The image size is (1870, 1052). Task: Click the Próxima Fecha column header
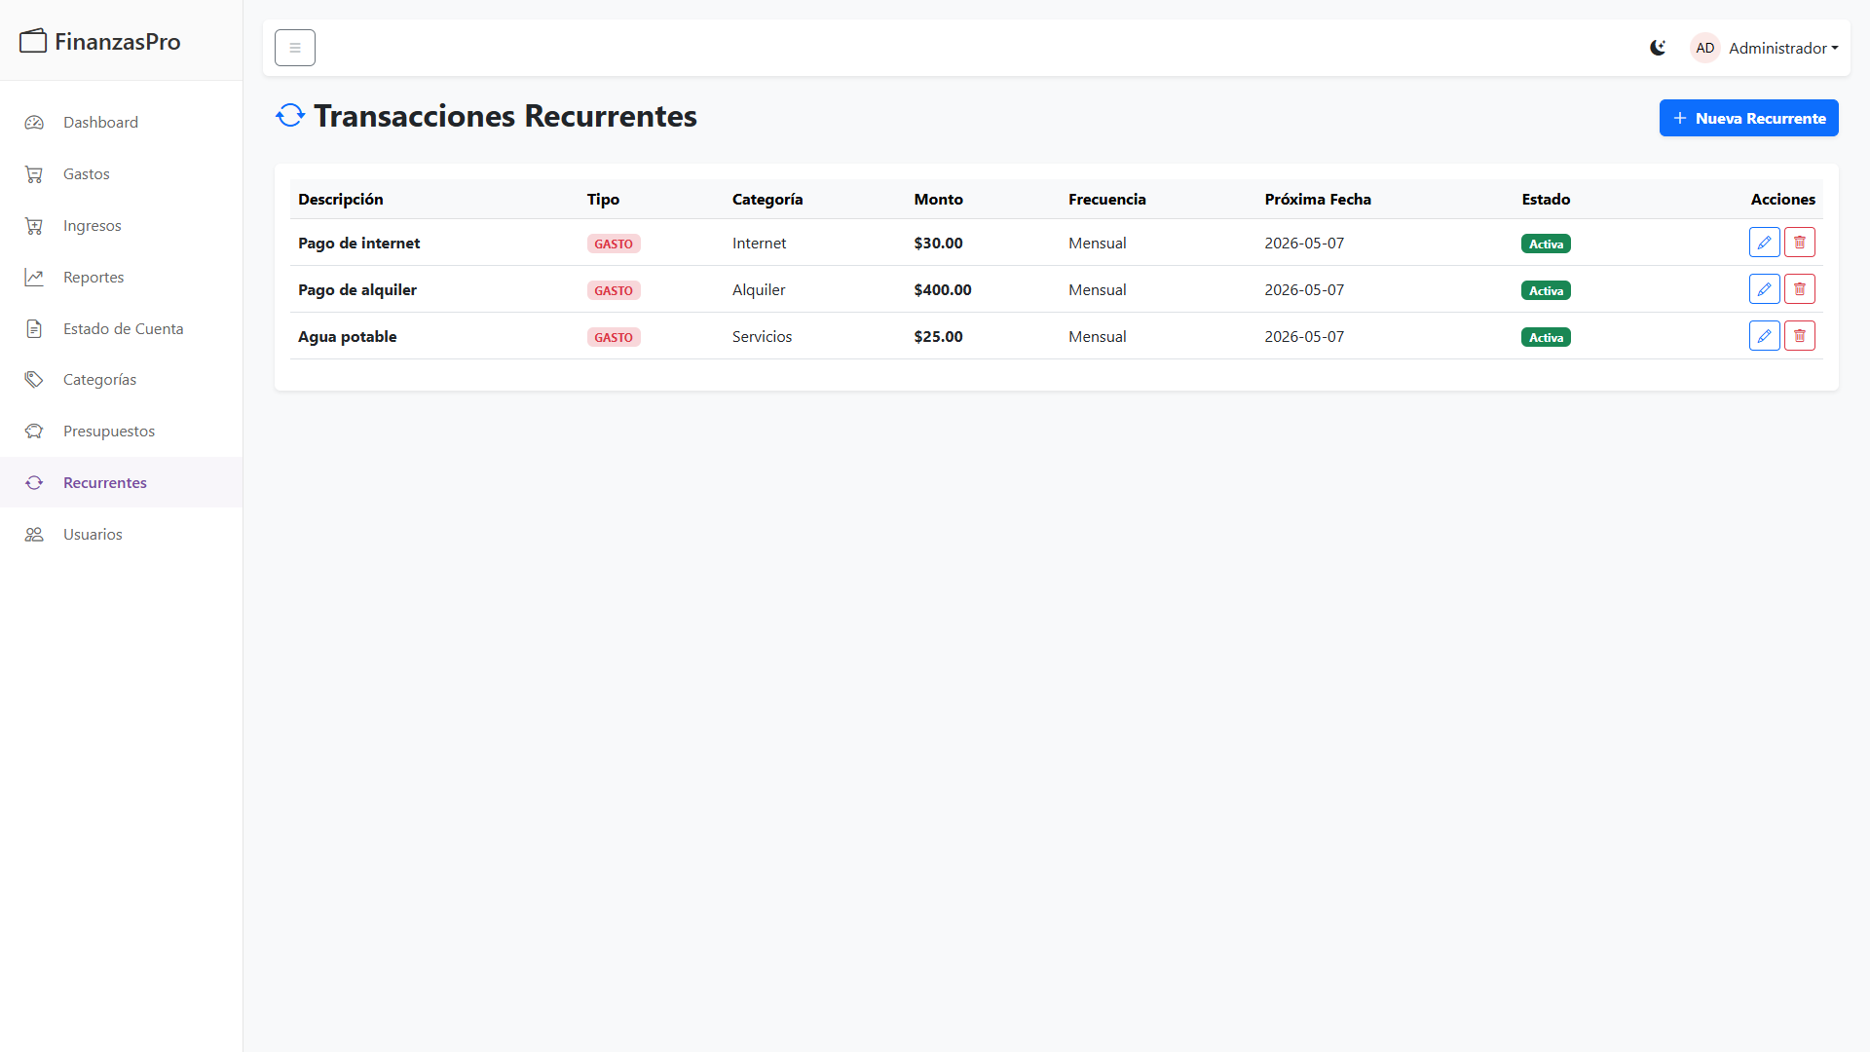click(1317, 199)
